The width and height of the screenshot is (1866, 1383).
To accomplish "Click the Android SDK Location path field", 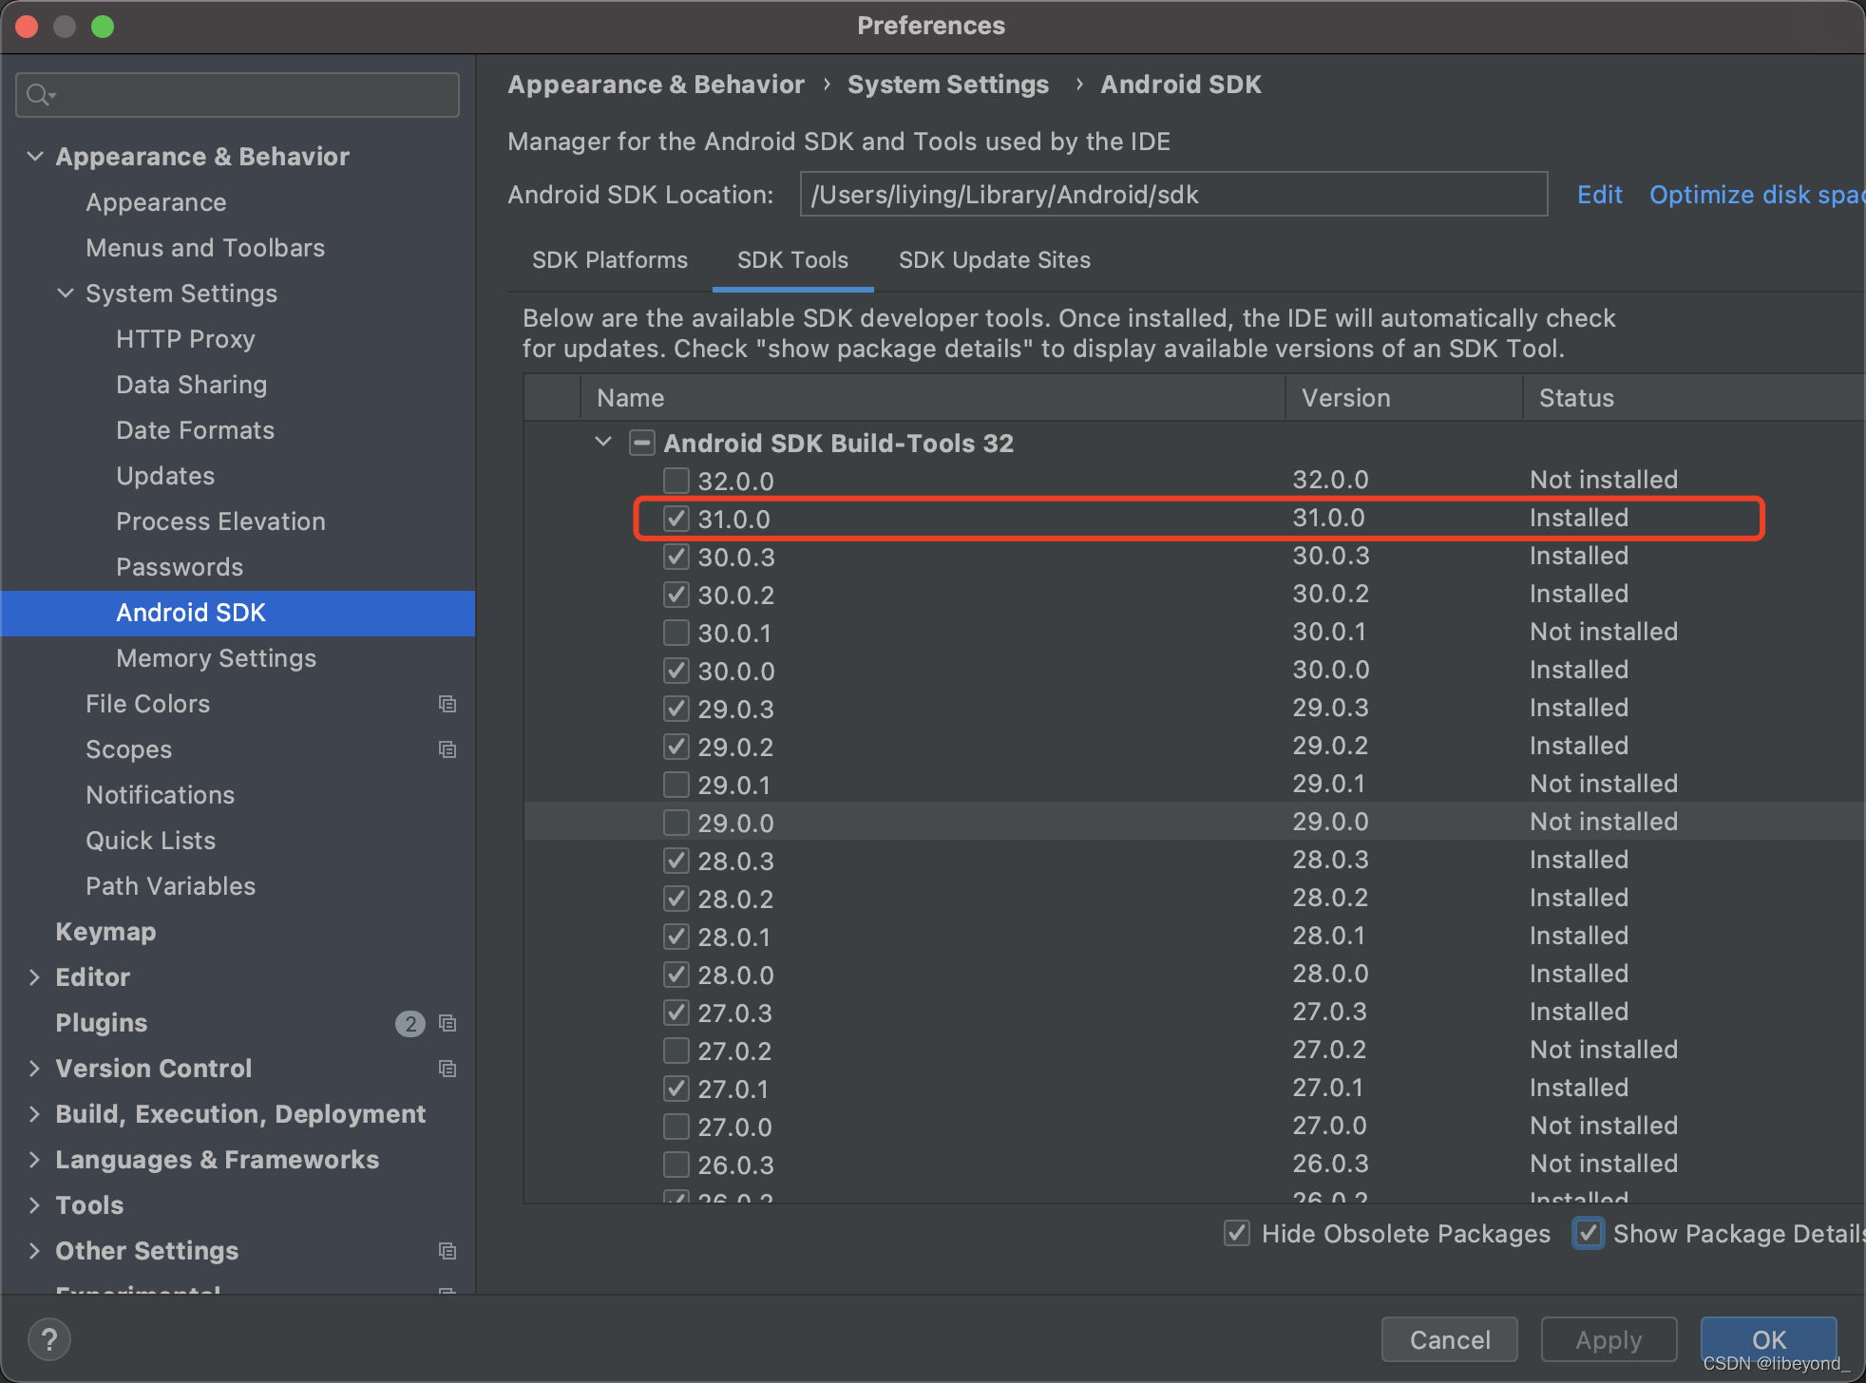I will [x=1172, y=194].
